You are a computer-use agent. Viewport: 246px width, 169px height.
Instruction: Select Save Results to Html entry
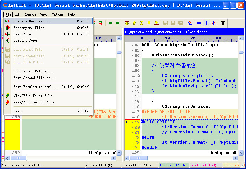[x=48, y=87]
